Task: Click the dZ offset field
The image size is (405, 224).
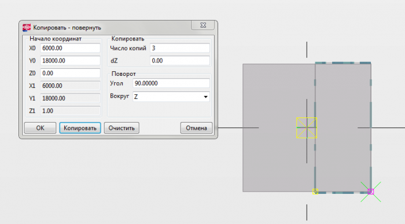Action: click(x=180, y=61)
